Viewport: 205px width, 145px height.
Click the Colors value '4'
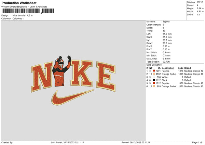[197, 5]
